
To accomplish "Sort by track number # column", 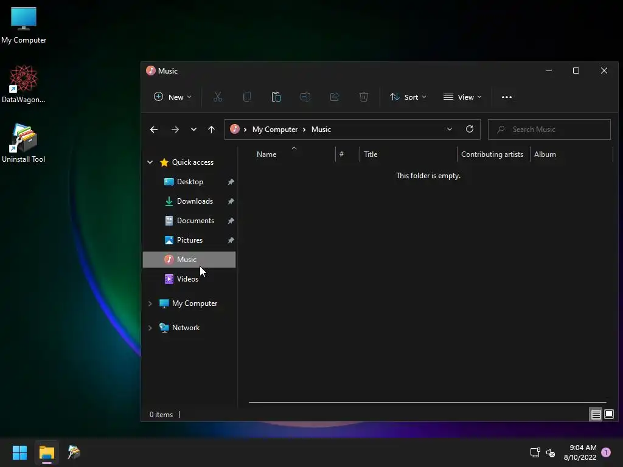I will [x=347, y=154].
